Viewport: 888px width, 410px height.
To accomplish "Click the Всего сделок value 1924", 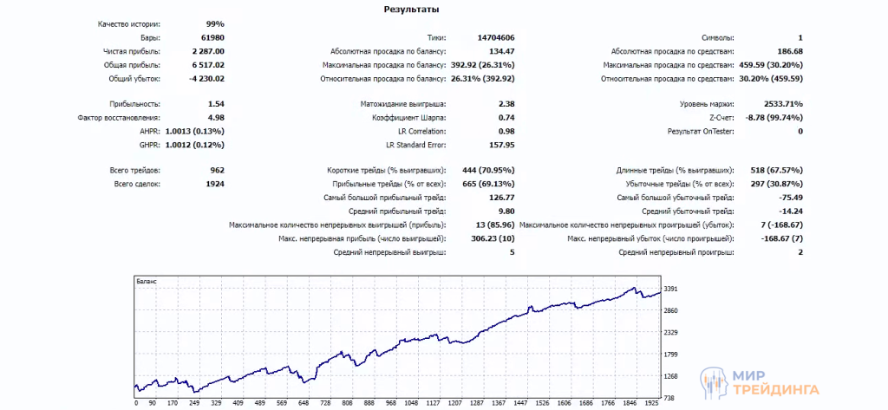I will tap(214, 185).
